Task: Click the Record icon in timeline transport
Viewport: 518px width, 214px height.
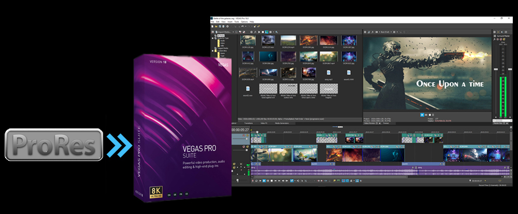Action: point(253,181)
